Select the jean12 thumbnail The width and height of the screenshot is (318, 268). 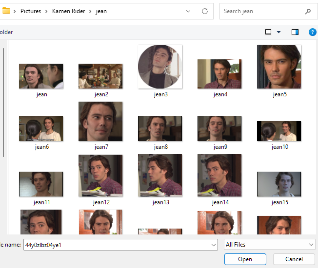(x=100, y=176)
